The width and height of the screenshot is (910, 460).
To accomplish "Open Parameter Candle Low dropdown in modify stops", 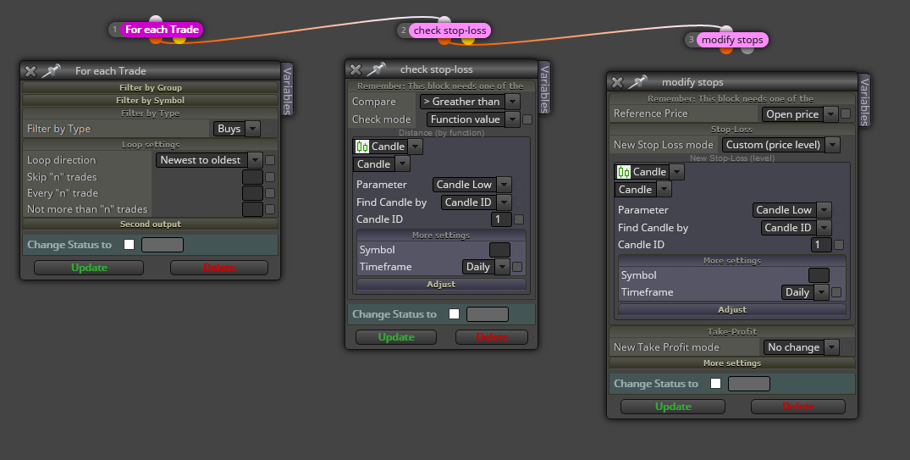I will 791,210.
